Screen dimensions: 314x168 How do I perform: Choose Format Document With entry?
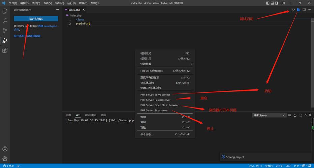click(165, 88)
